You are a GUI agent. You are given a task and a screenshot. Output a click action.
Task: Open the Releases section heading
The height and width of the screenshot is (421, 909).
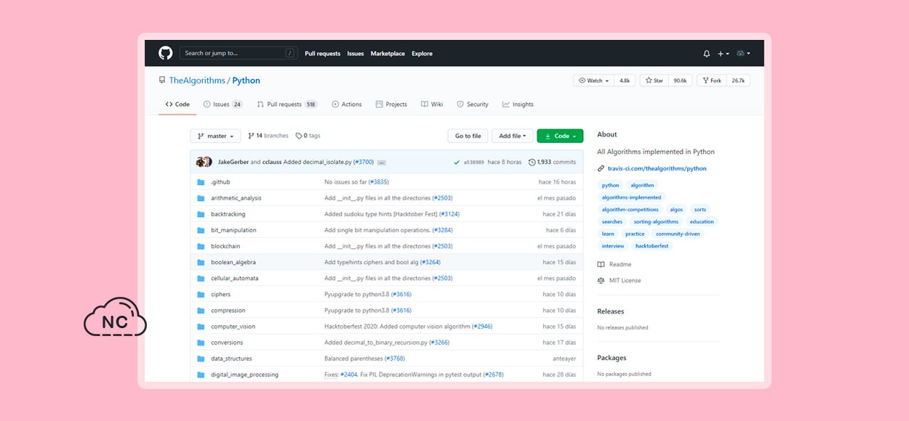(611, 311)
